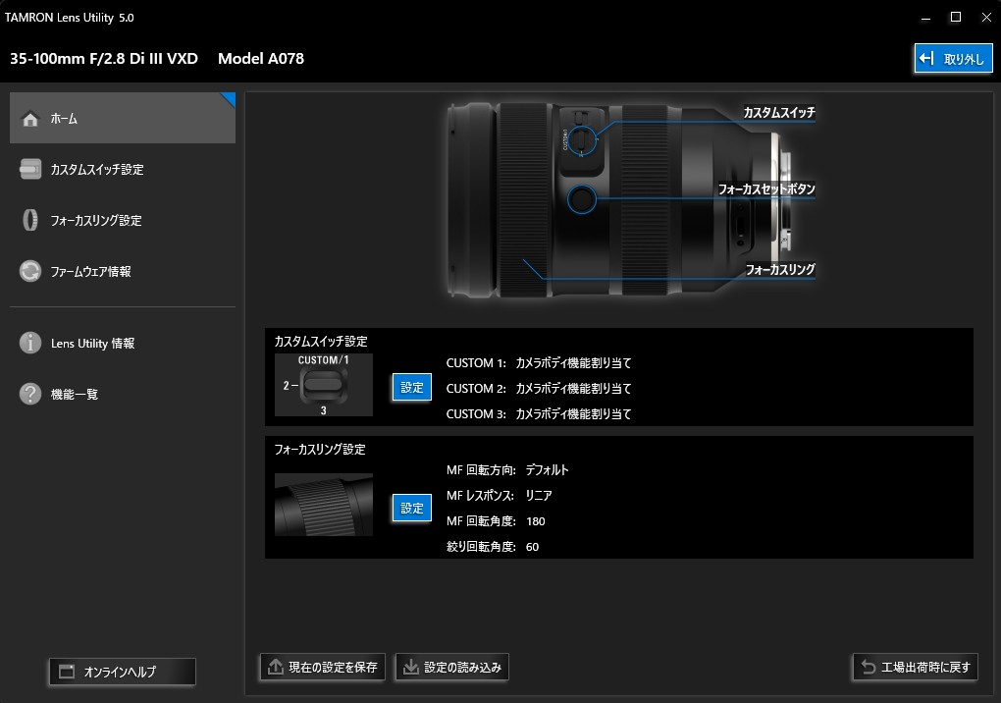Select Lens Utility 情報 in sidebar

92,344
